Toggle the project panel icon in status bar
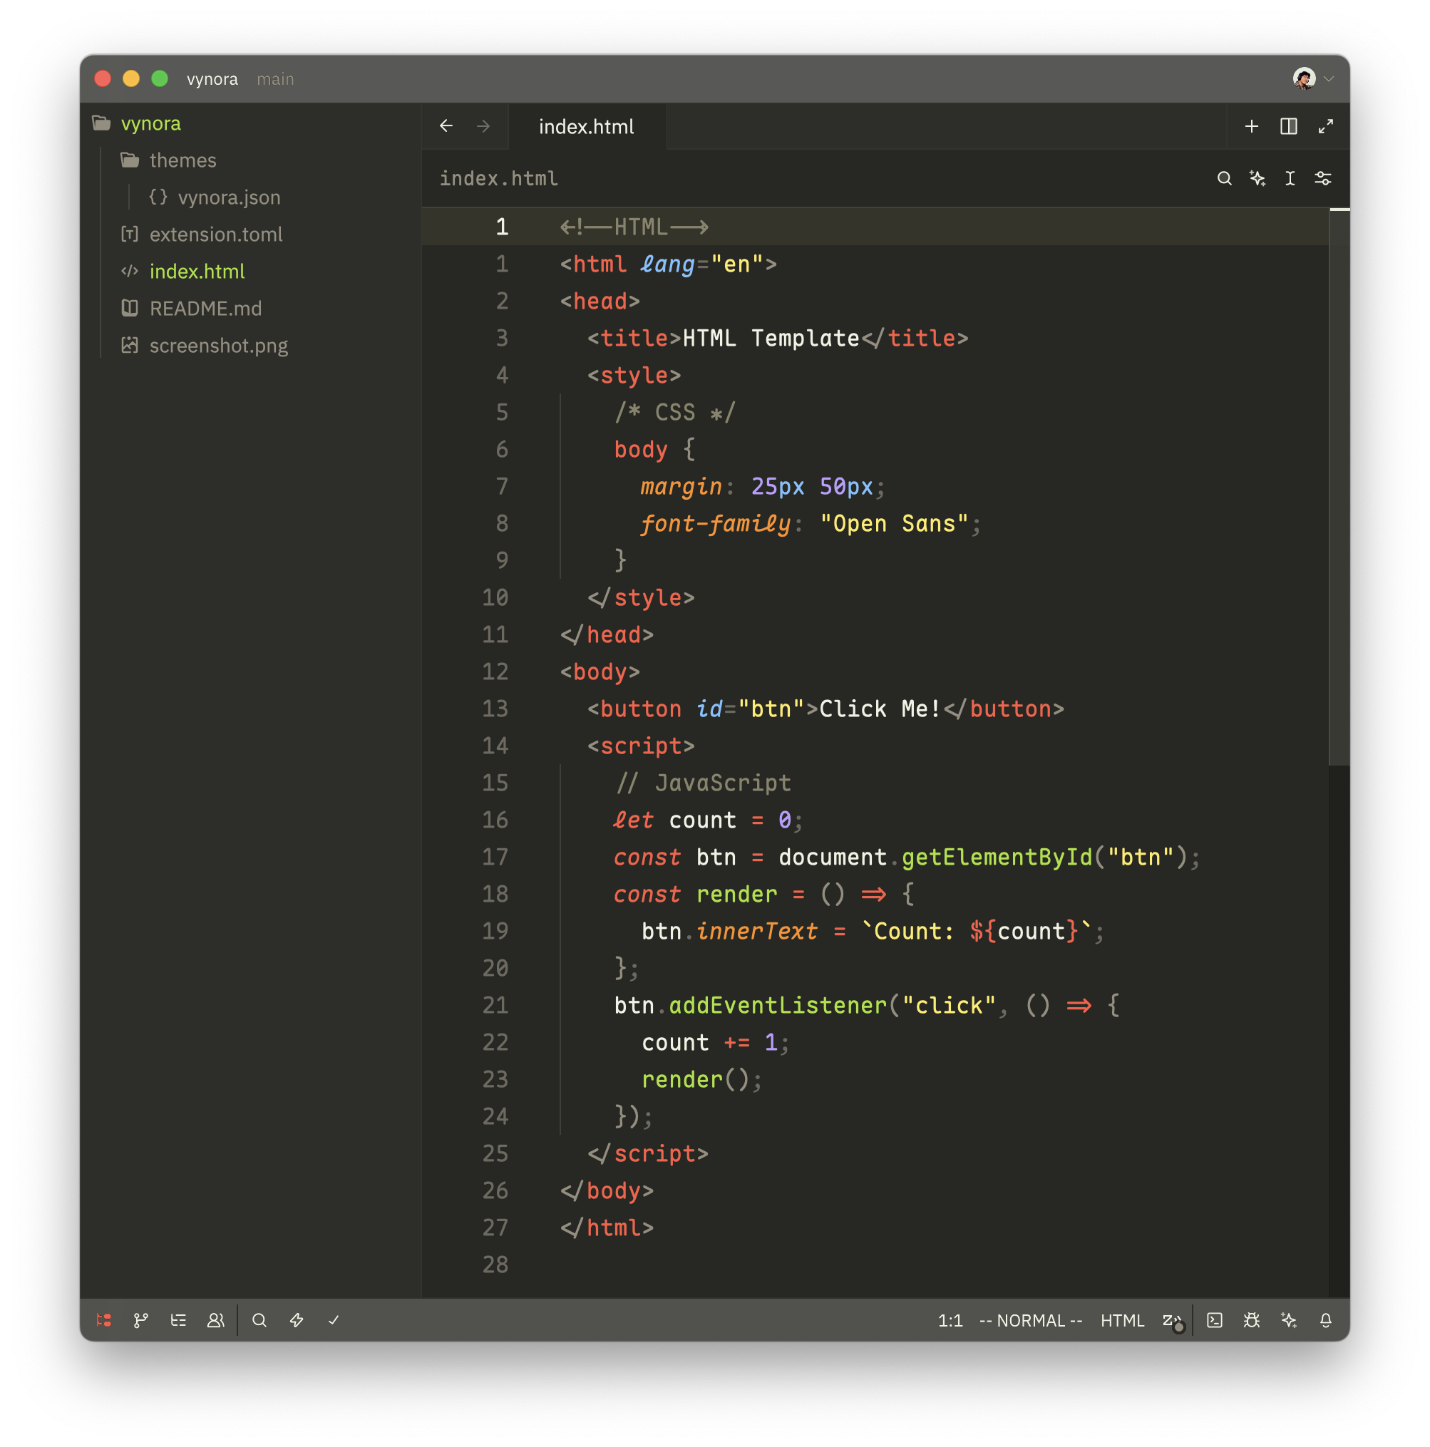Screen dimensions: 1430x1447 pyautogui.click(x=104, y=1320)
